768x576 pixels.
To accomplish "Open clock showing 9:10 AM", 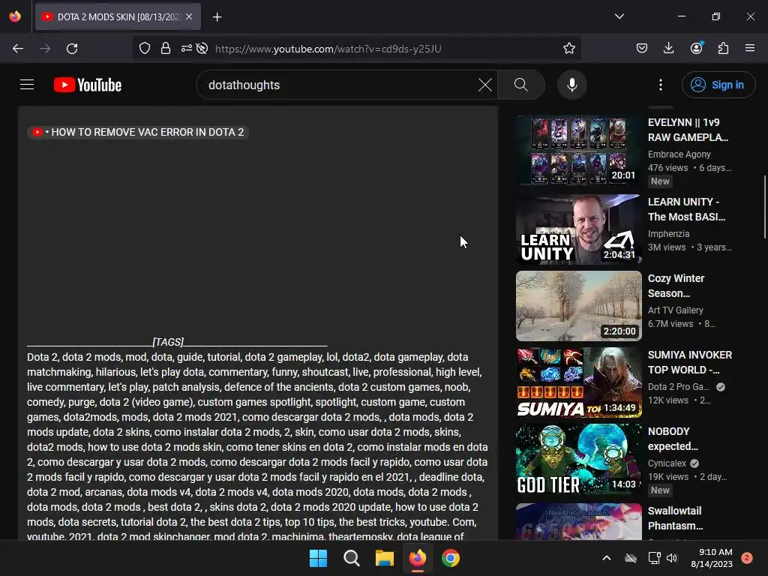I will (x=712, y=558).
